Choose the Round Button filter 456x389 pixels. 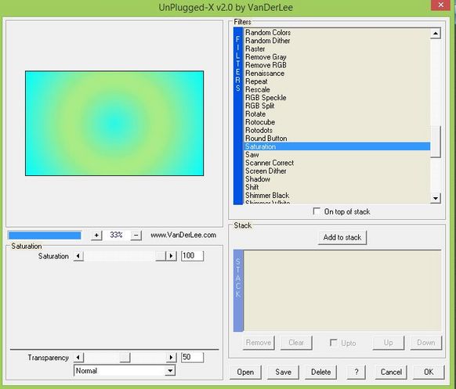pos(266,139)
